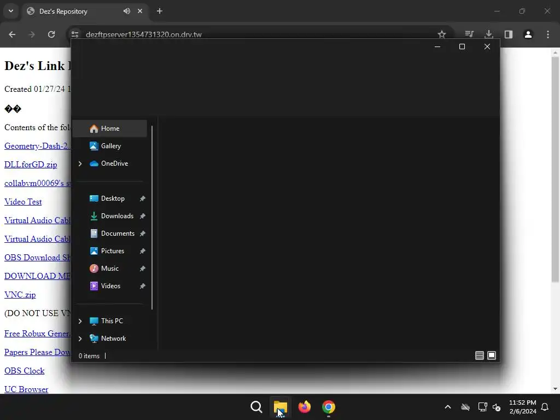Mute the Dez's Repository tab audio
560x420 pixels.
(127, 11)
